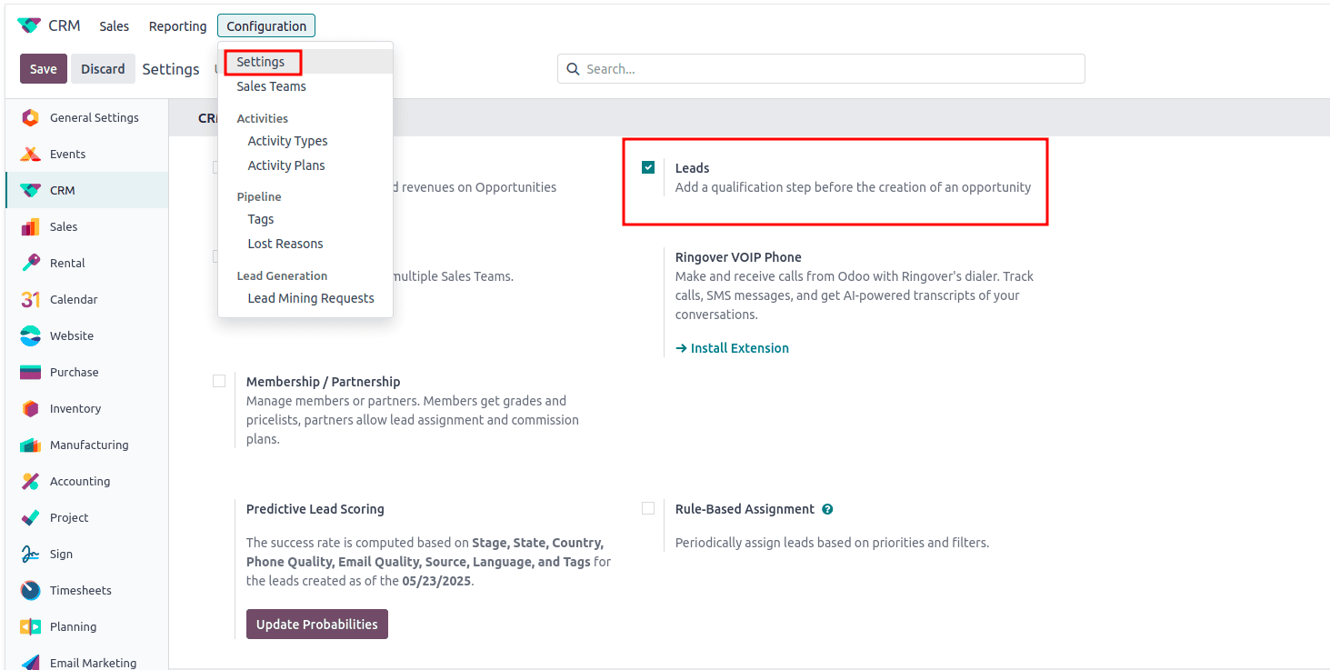
Task: Open the Planning sidebar icon
Action: [x=30, y=626]
